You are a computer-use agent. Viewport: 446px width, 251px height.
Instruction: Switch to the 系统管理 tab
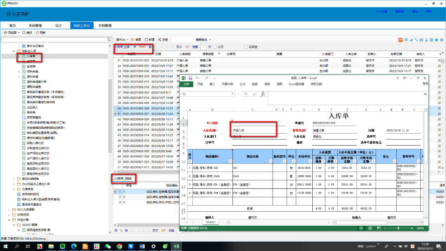pos(35,26)
